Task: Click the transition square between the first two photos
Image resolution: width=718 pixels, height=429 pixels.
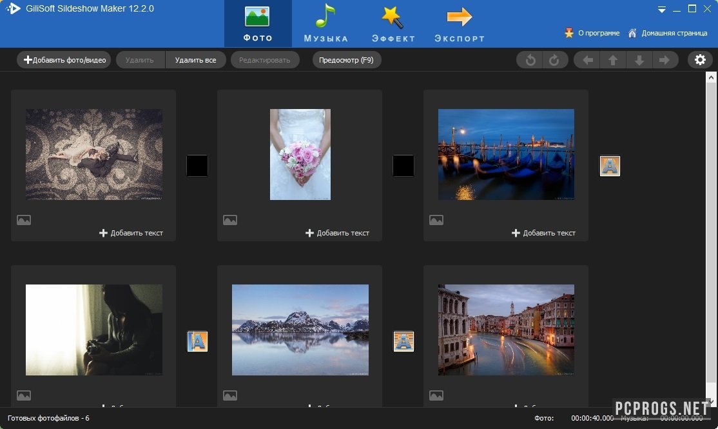Action: click(197, 165)
